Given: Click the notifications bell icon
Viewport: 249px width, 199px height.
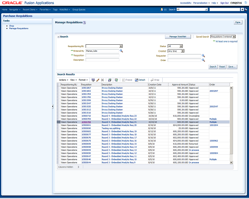Looking at the screenshot, I should tap(162, 9).
